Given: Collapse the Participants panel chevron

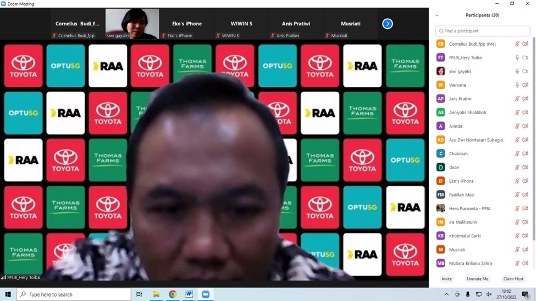Looking at the screenshot, I should 437,15.
